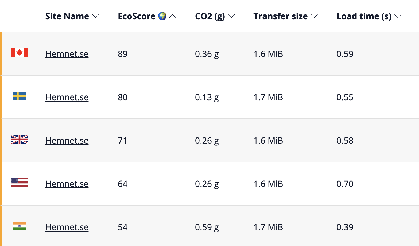Click the United Kingdom flag icon
Viewport: 419px width, 246px height.
pyautogui.click(x=20, y=139)
